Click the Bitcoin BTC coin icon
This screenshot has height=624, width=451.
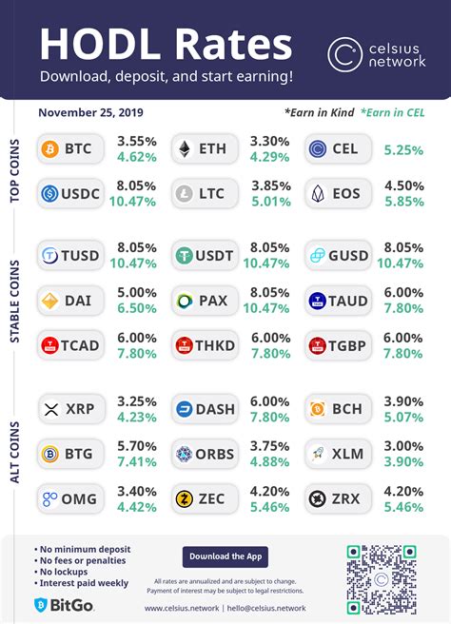(50, 149)
